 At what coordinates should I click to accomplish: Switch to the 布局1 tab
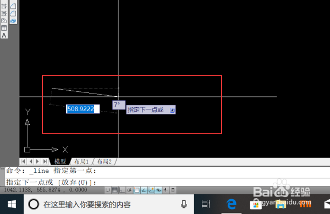click(x=81, y=161)
